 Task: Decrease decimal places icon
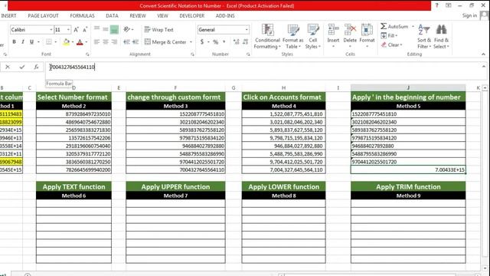(x=245, y=41)
